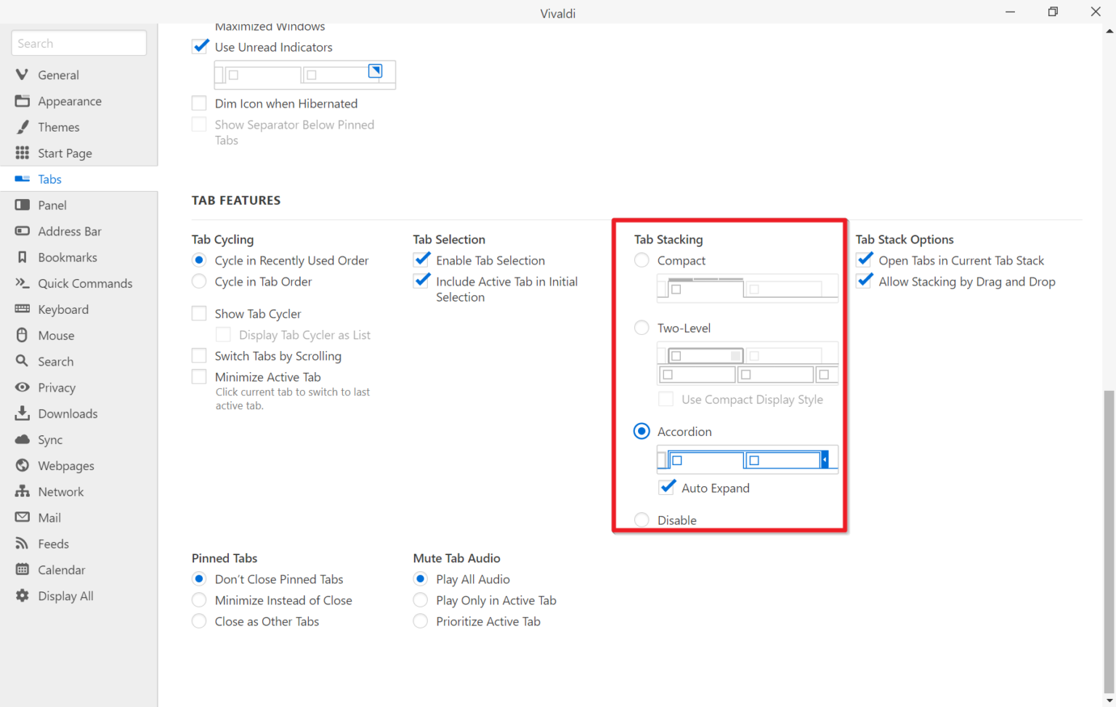Select Play Only in Active Tab
1116x707 pixels.
[421, 600]
